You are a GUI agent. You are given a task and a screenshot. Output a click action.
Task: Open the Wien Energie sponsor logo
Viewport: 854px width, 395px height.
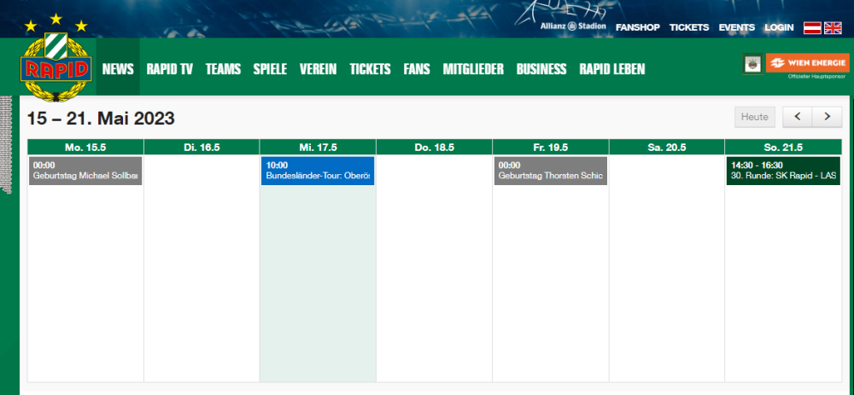pos(807,64)
